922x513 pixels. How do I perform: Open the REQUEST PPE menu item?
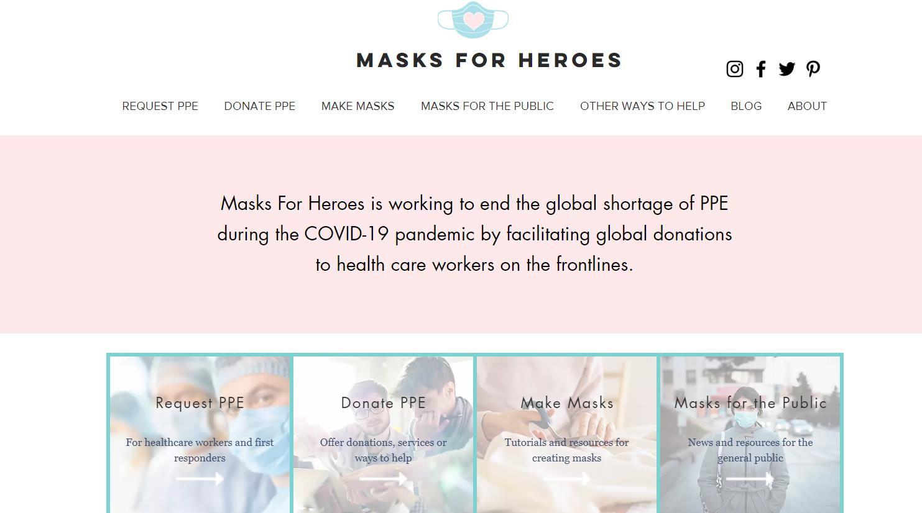pos(160,106)
